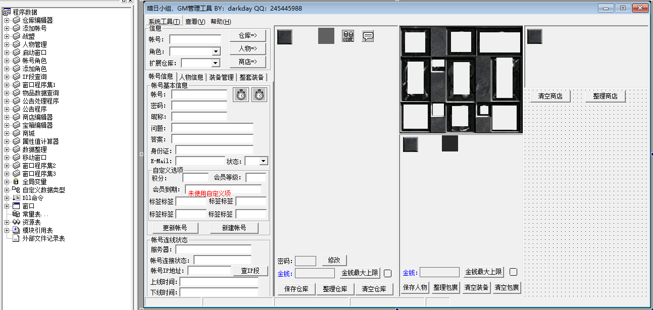This screenshot has height=310, width=653.
Task: Open the 系统工具 menu
Action: point(164,21)
